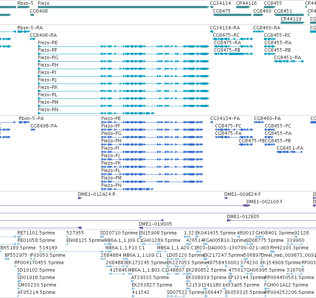This screenshot has height=298, width=316.
Task: Click the CG8475 gene bar
Action: click(232, 15)
